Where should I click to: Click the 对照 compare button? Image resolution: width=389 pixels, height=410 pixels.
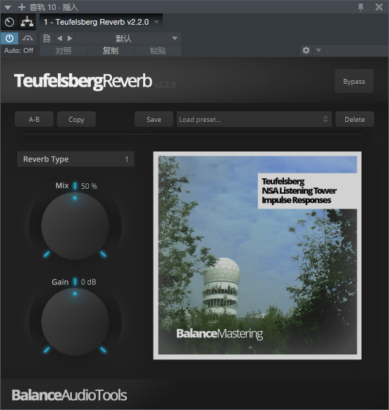pyautogui.click(x=63, y=51)
